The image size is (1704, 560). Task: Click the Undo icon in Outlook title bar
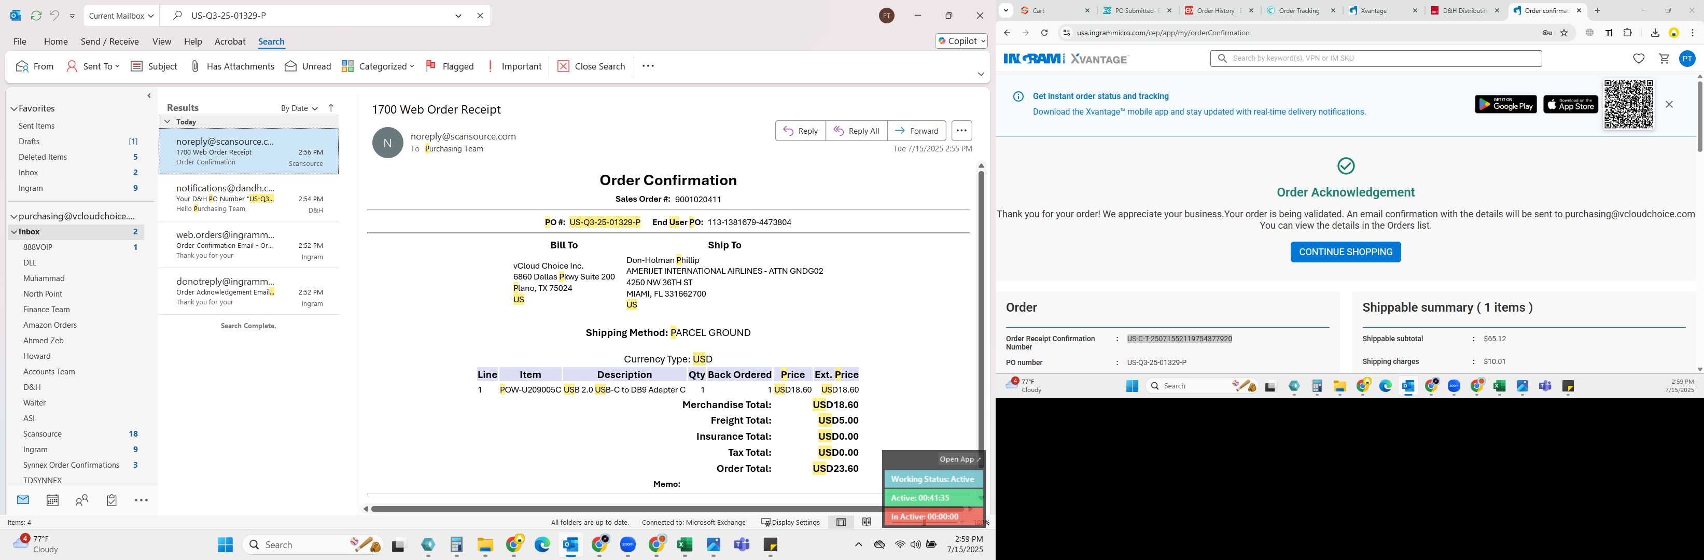(x=54, y=15)
